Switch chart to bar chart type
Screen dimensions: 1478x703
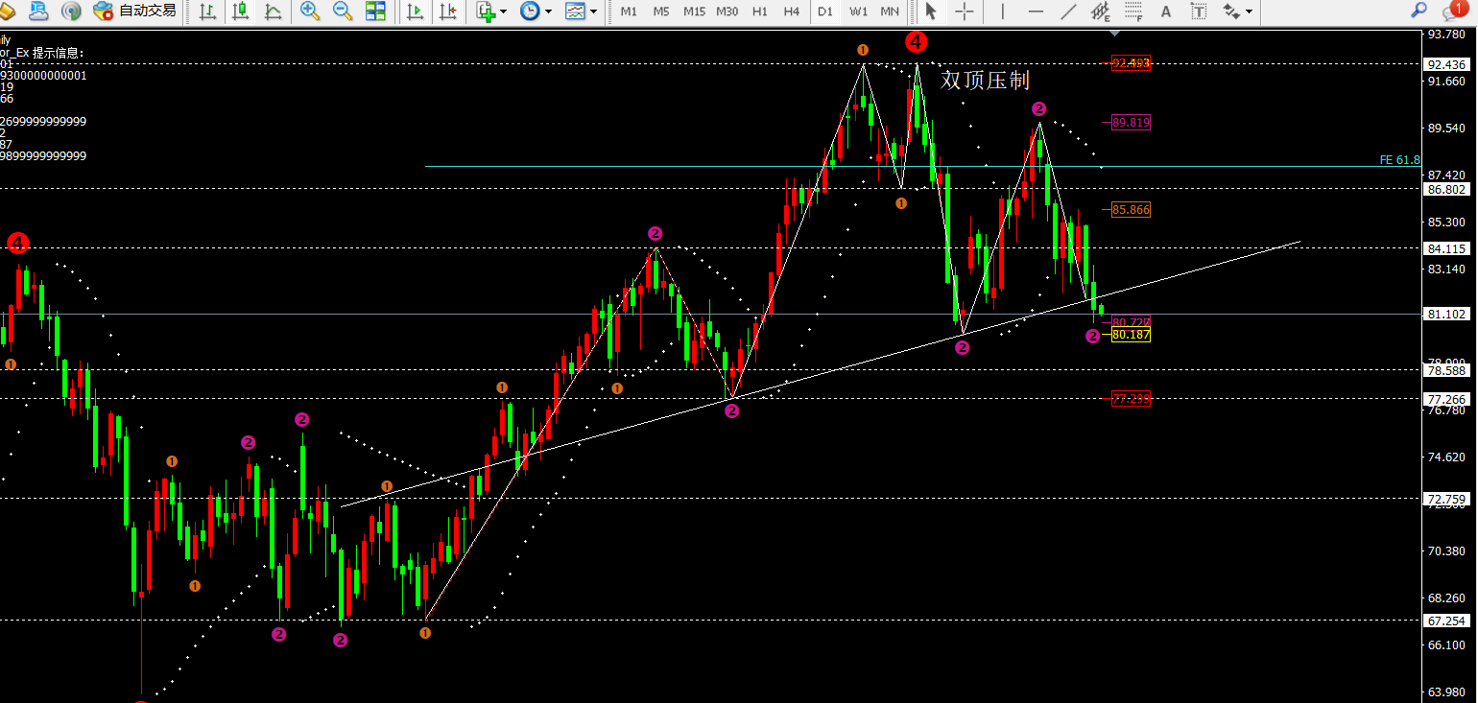[x=208, y=12]
